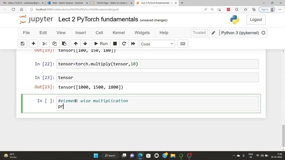Screen dimensions: 285x160
Task: Click the Jupyter logo
Action: [36, 20]
